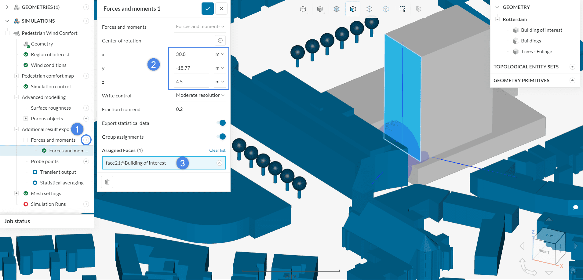Select the solid render mode cube icon
This screenshot has width=583, height=280.
pyautogui.click(x=320, y=9)
